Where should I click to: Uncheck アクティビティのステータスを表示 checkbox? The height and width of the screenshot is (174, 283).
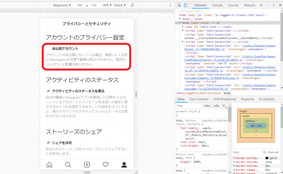(48, 91)
